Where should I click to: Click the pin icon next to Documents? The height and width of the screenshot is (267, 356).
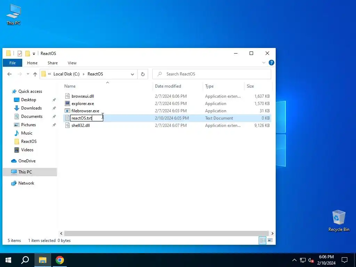tap(54, 116)
